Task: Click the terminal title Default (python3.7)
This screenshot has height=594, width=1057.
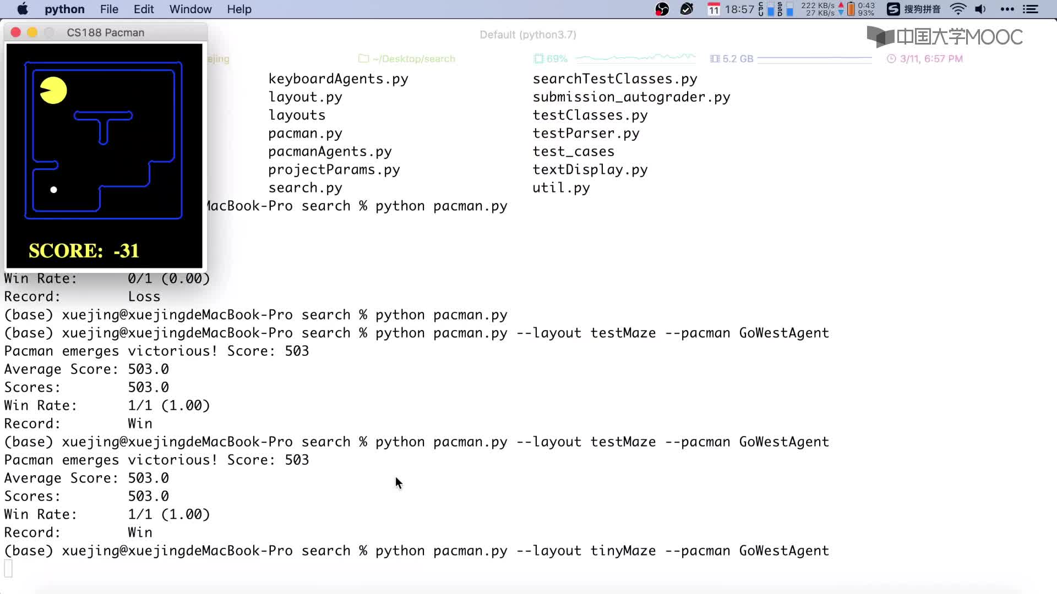Action: (528, 35)
